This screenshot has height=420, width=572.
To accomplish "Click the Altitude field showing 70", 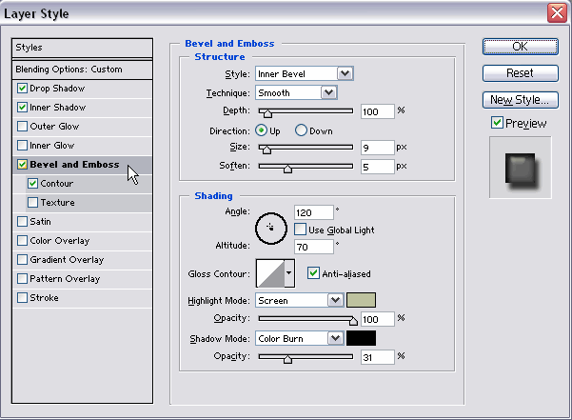I will (x=314, y=247).
